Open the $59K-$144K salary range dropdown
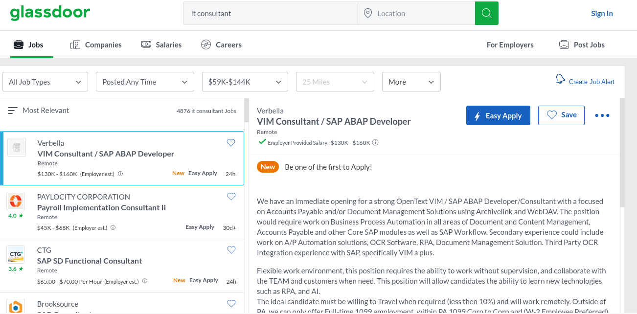Viewport: 637px width, 314px height. (x=245, y=82)
